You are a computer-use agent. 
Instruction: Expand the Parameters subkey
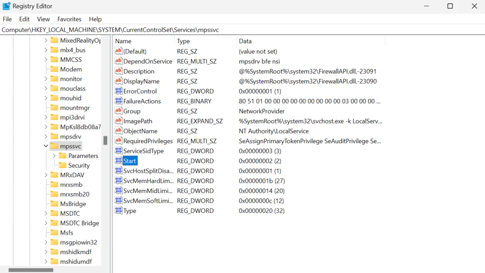pos(54,156)
